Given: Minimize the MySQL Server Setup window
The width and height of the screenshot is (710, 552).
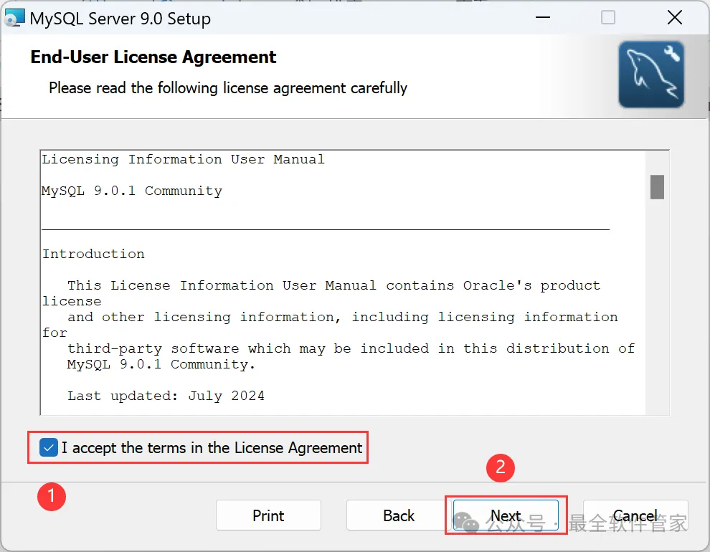Looking at the screenshot, I should (542, 18).
